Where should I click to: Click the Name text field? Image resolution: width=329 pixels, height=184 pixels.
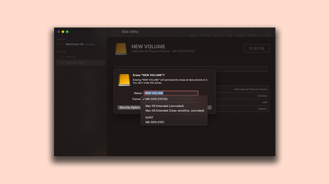coord(171,93)
